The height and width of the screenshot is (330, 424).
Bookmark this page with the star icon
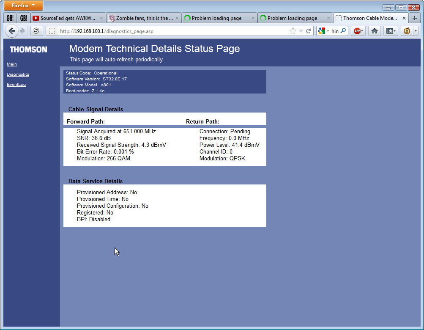pyautogui.click(x=293, y=31)
